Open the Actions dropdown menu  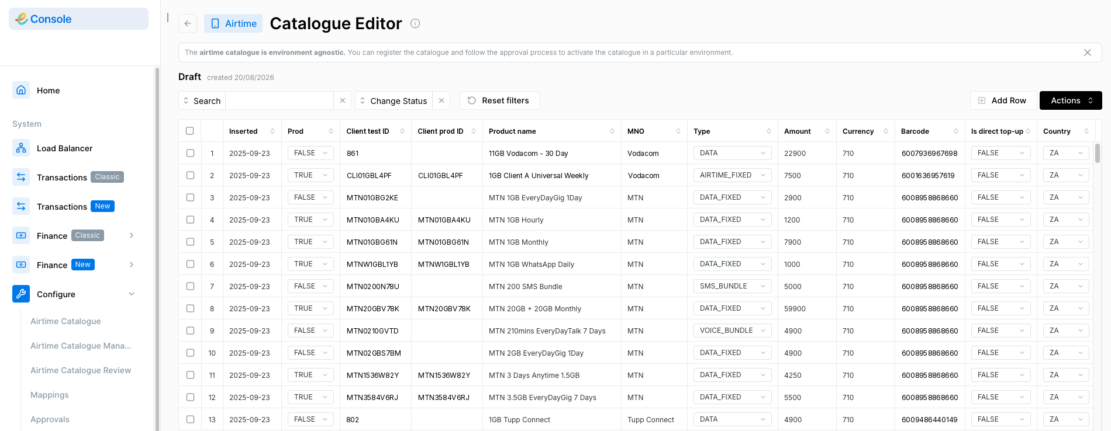point(1071,100)
